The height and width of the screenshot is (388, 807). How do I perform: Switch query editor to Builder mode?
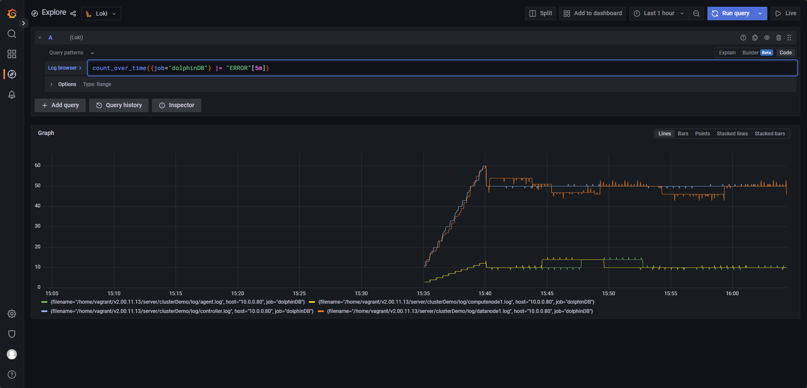(750, 52)
